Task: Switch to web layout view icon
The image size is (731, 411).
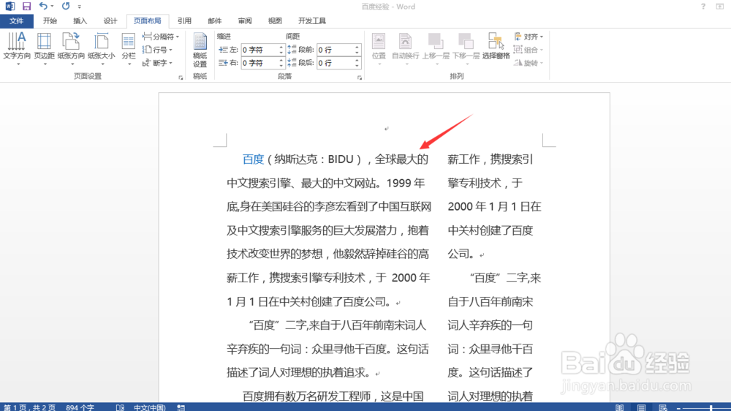Action: pos(663,408)
